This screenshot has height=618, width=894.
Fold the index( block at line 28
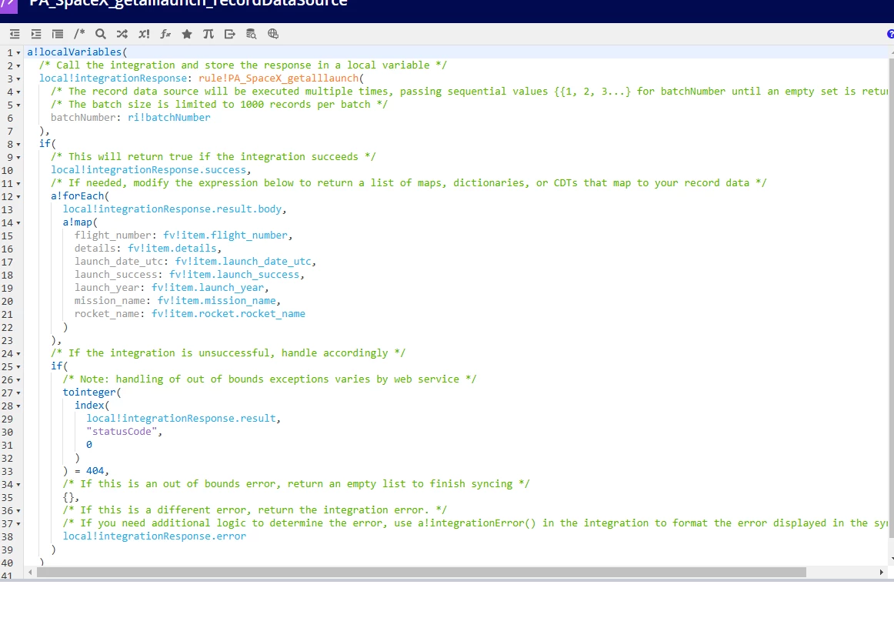tap(18, 406)
